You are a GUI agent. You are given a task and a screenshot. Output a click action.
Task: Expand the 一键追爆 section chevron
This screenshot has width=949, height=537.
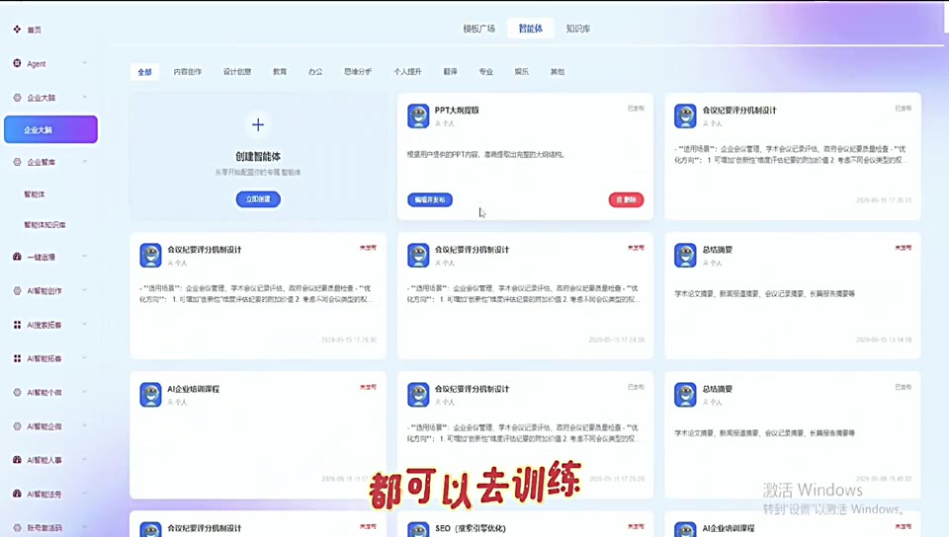84,257
